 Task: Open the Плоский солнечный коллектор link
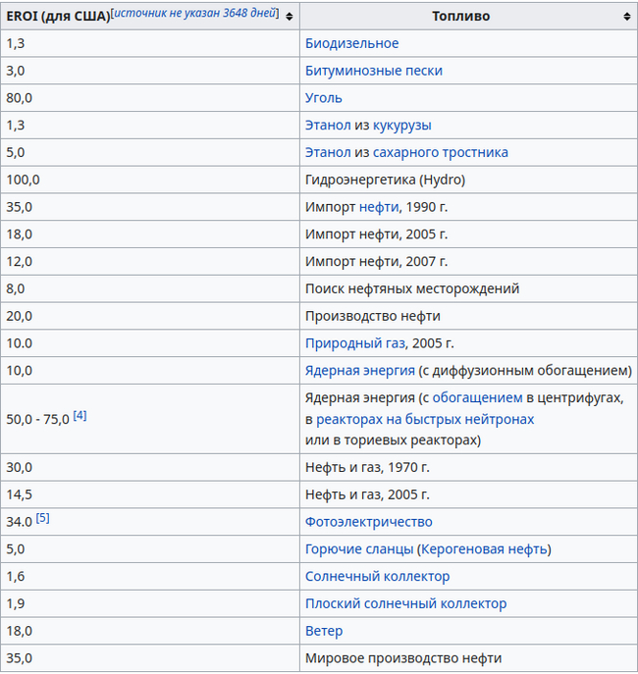(405, 603)
